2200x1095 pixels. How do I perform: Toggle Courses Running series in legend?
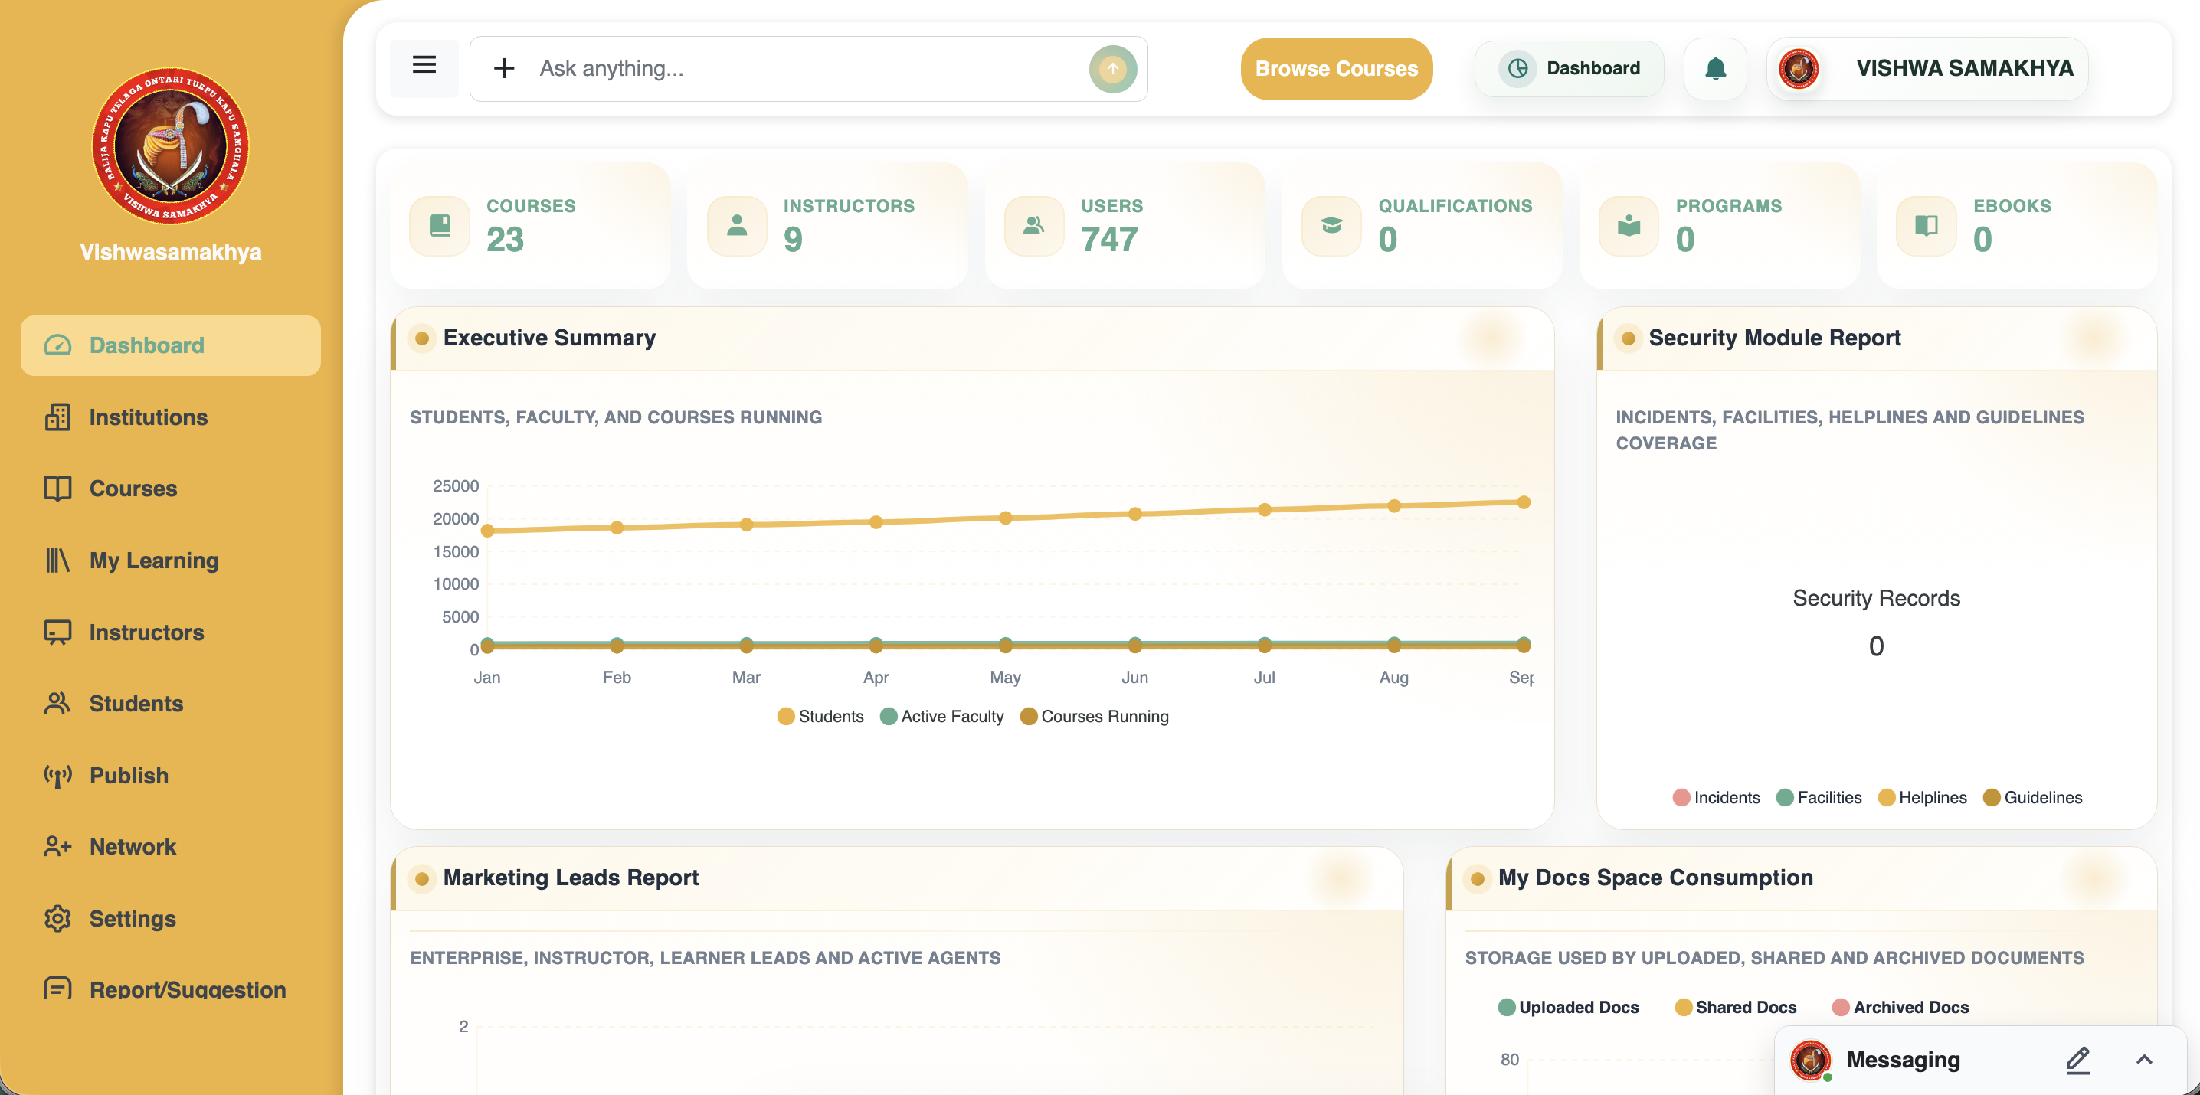(1094, 716)
